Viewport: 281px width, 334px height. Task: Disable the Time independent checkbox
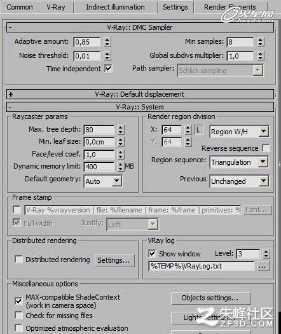108,69
